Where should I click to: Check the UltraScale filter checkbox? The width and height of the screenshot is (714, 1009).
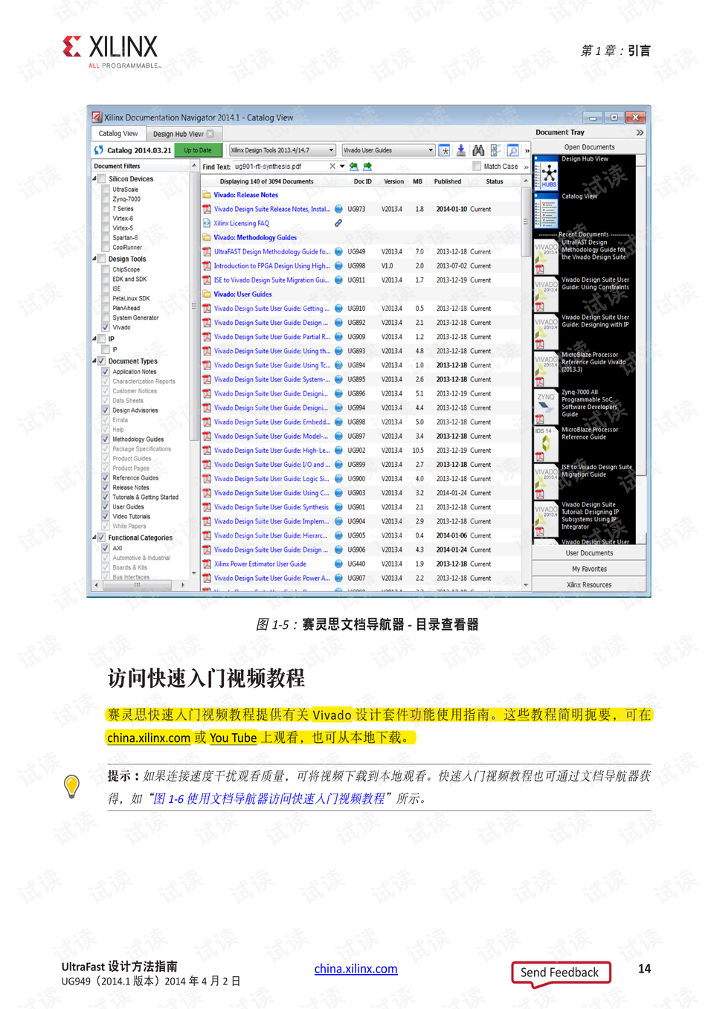pos(106,190)
